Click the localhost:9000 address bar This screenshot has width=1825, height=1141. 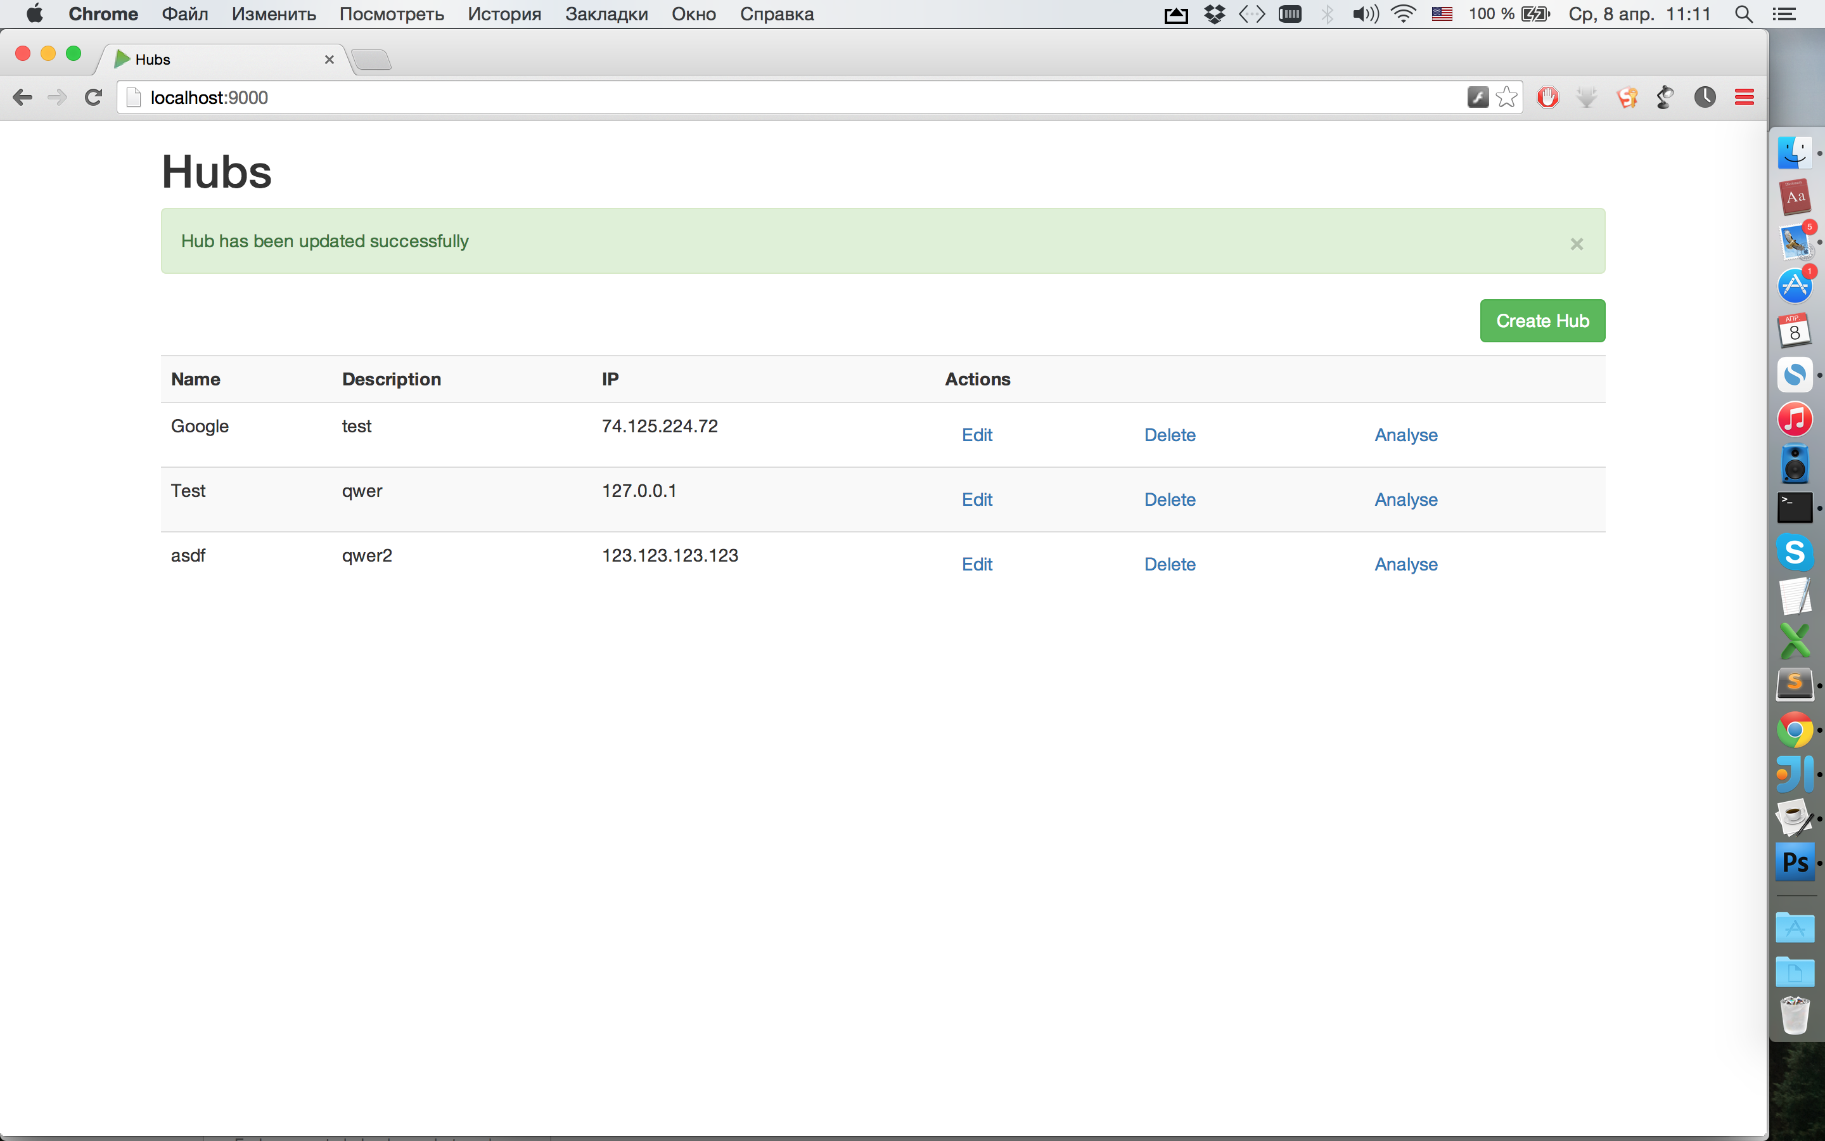pos(754,98)
